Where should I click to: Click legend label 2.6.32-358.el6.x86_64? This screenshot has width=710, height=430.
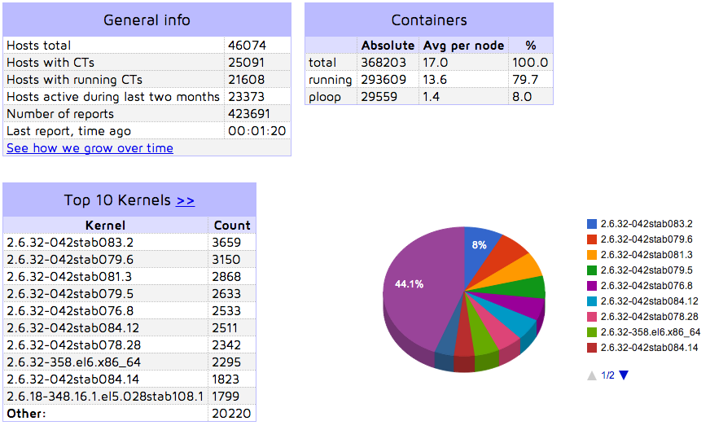[x=651, y=332]
